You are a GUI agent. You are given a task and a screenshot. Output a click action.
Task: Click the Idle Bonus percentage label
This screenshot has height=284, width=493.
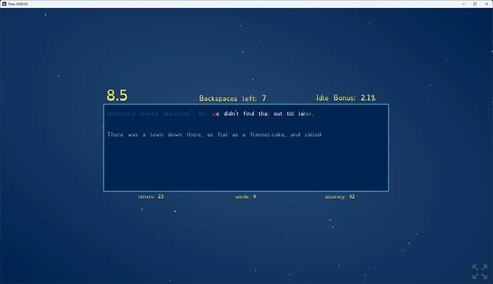pyautogui.click(x=346, y=98)
